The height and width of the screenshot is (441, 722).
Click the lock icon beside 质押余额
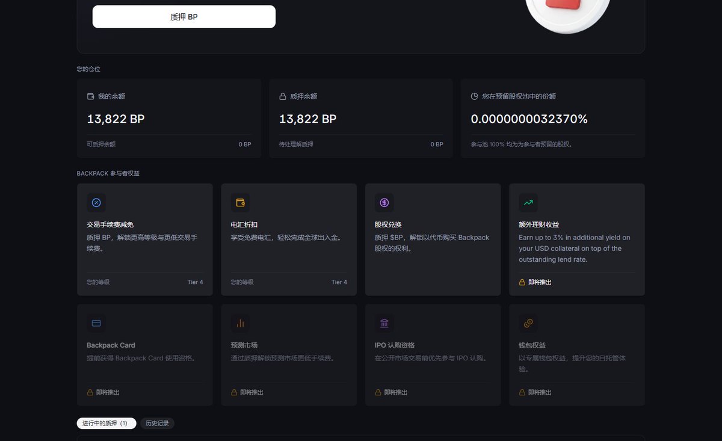(x=283, y=96)
